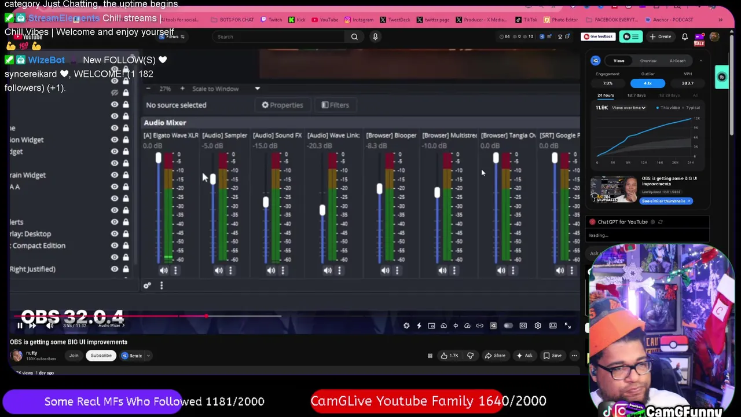
Task: Zoom out preview with minus button
Action: point(148,89)
